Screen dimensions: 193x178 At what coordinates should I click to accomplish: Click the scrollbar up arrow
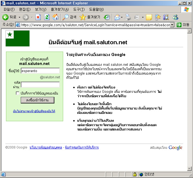pyautogui.click(x=189, y=31)
